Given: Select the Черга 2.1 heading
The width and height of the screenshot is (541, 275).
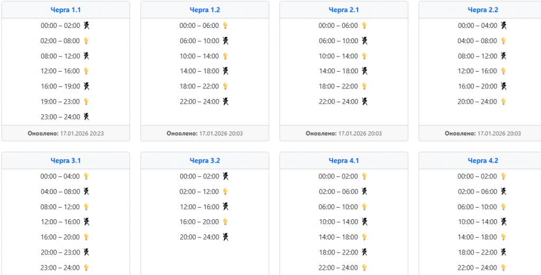Looking at the screenshot, I should click(343, 9).
